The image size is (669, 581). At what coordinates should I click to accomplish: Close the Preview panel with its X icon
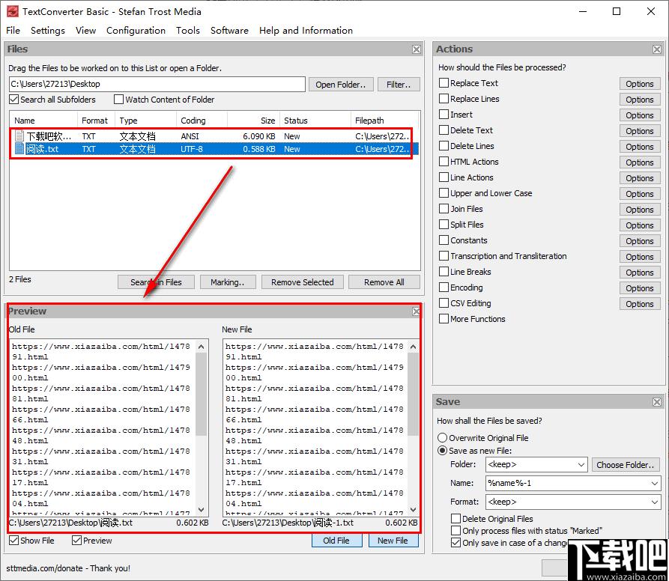pos(416,311)
